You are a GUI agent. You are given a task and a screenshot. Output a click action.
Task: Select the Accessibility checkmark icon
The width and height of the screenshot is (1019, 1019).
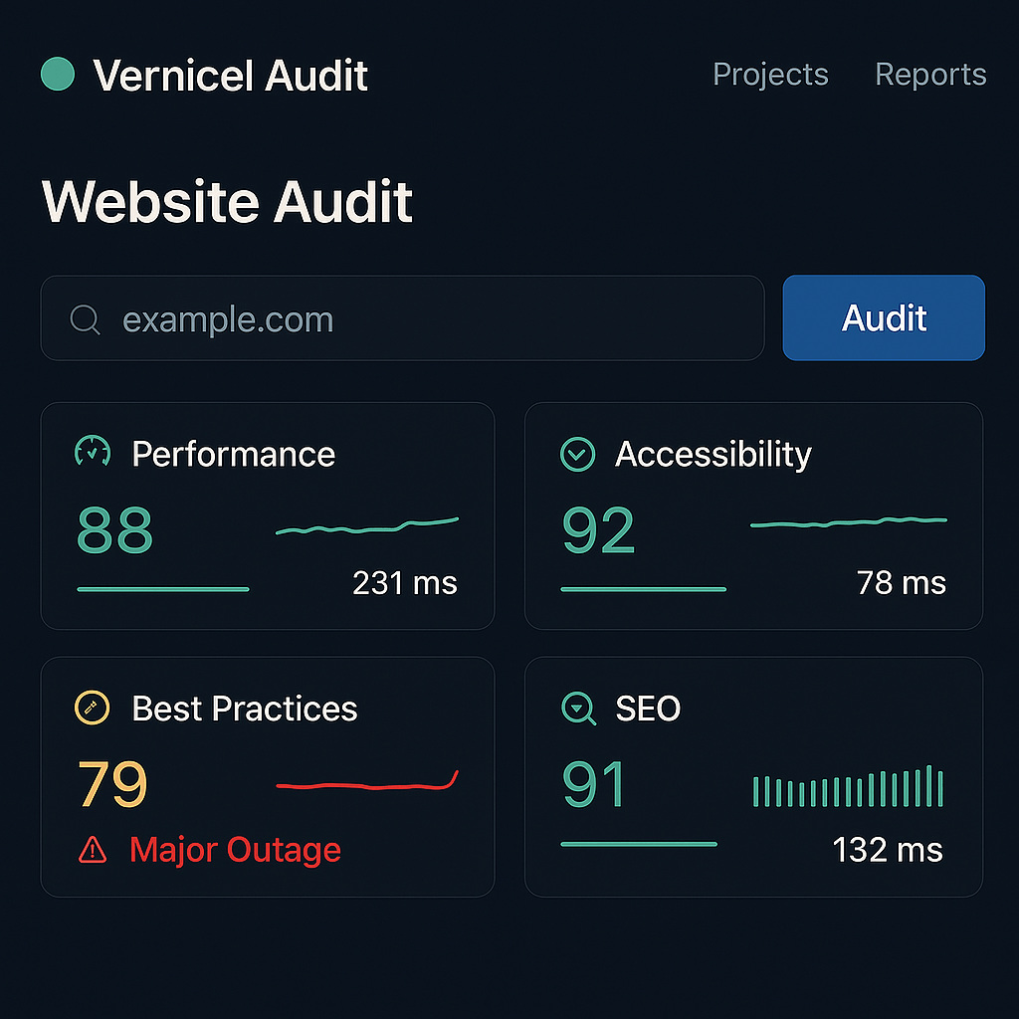point(577,453)
